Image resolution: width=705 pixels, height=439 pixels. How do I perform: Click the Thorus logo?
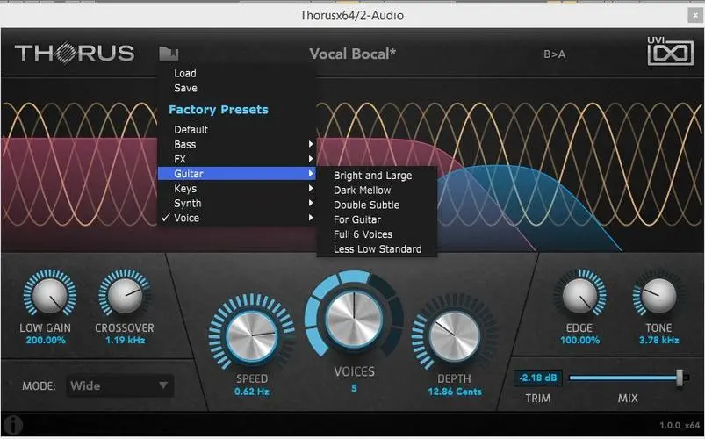(75, 53)
